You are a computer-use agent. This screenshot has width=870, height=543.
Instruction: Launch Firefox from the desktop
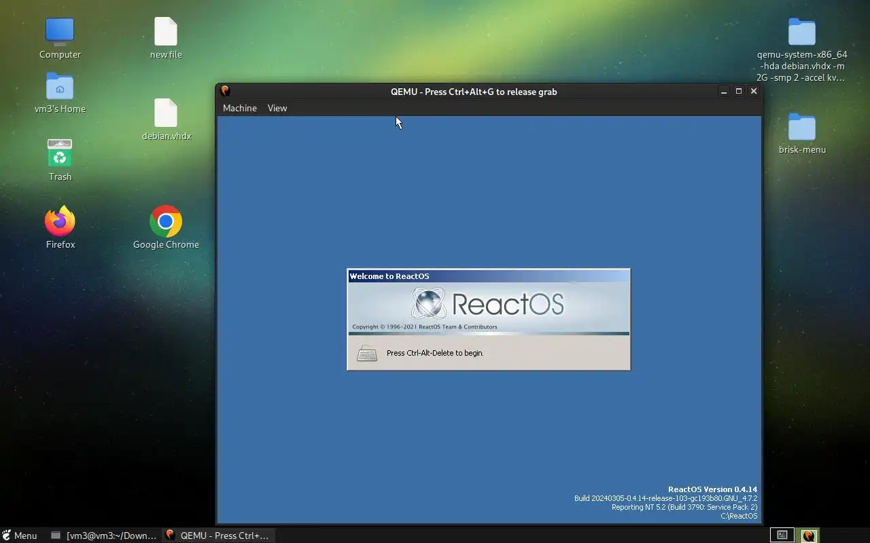click(x=60, y=221)
